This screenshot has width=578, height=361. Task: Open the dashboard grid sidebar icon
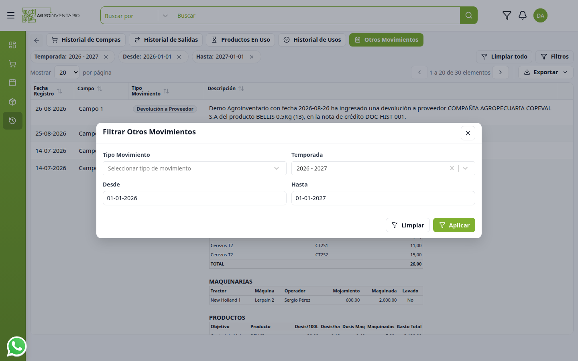(x=12, y=45)
